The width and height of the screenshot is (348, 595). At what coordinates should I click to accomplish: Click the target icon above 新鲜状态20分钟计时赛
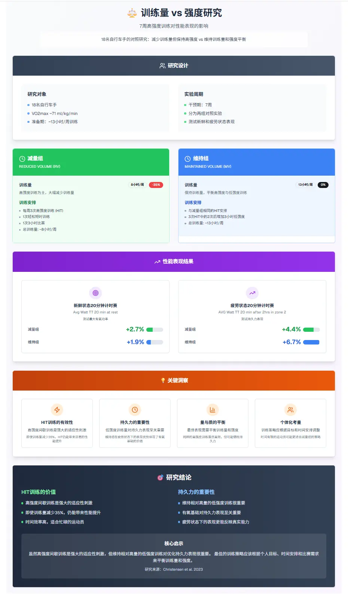point(95,293)
